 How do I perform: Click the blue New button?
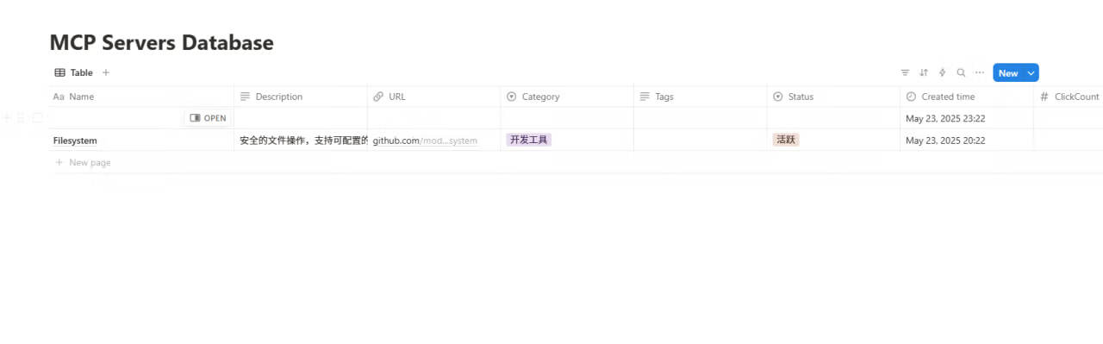(x=1008, y=73)
